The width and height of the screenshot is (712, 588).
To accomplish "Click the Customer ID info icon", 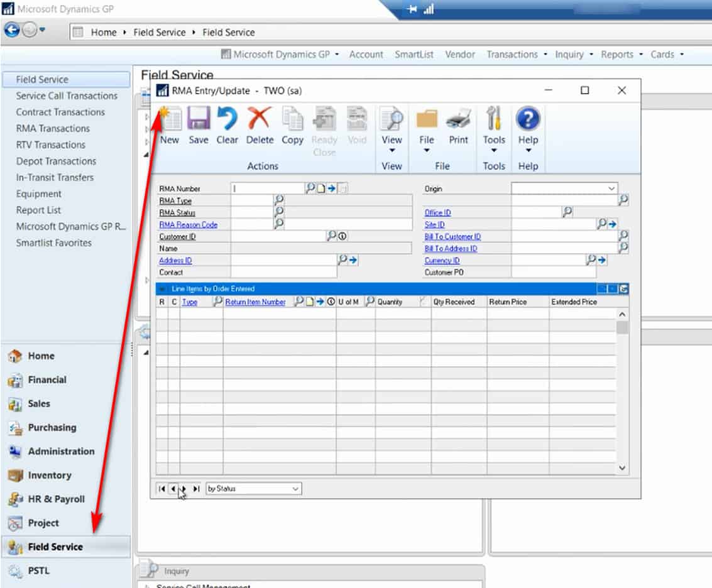I will click(343, 236).
